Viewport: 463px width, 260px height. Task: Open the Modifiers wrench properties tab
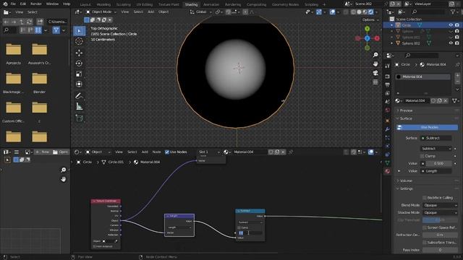tap(388, 129)
